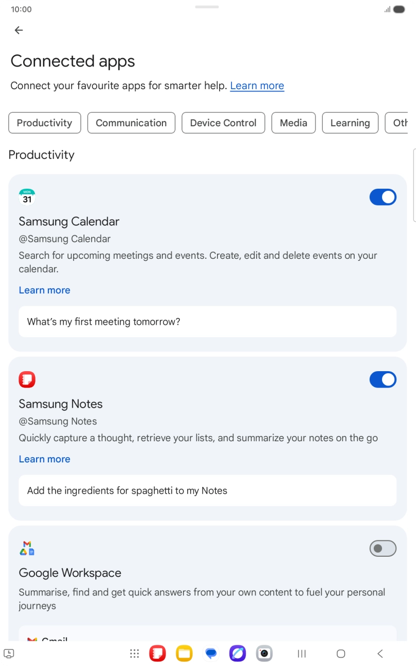Disable the Samsung Notes connection switch

pos(382,379)
